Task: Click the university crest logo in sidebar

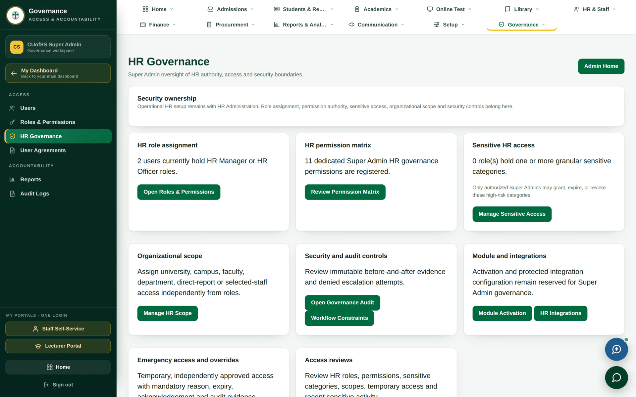Action: click(15, 15)
